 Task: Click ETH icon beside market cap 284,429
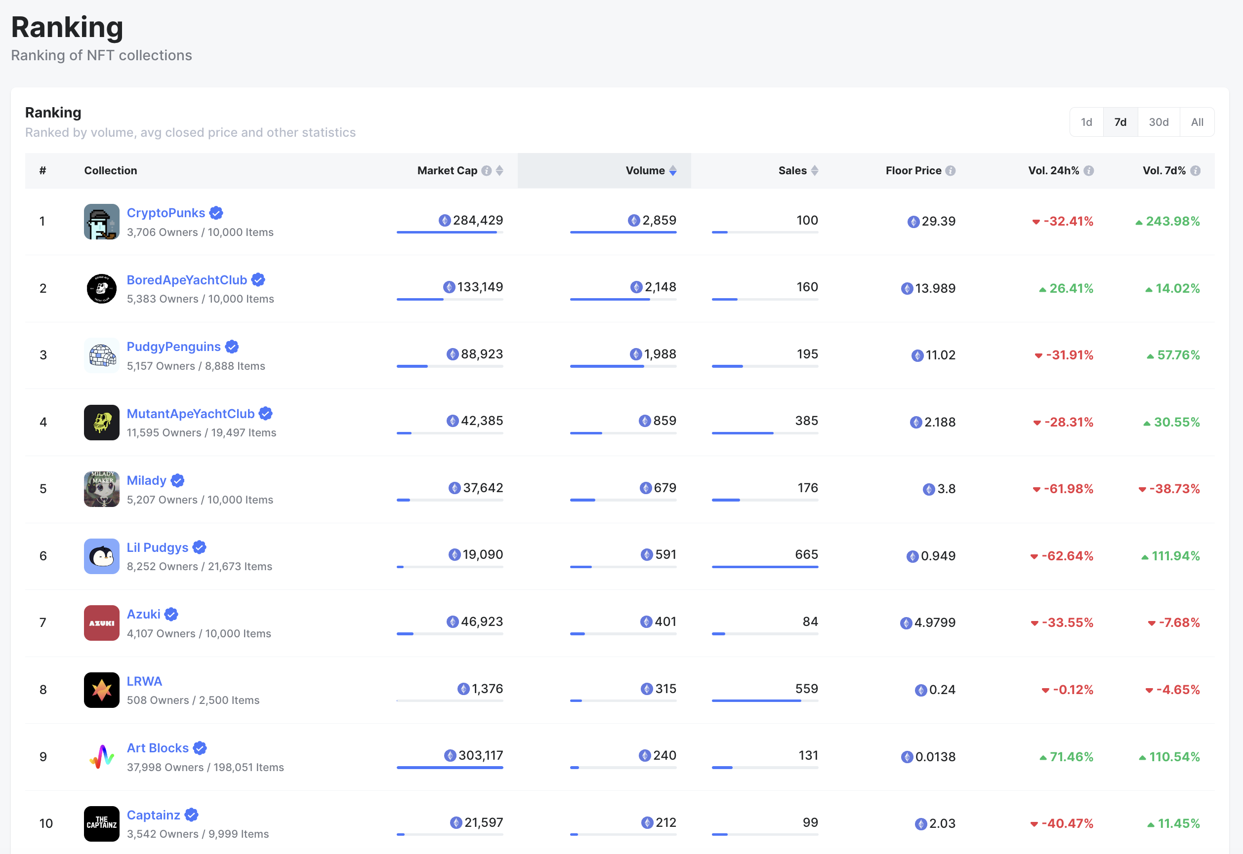click(x=445, y=221)
